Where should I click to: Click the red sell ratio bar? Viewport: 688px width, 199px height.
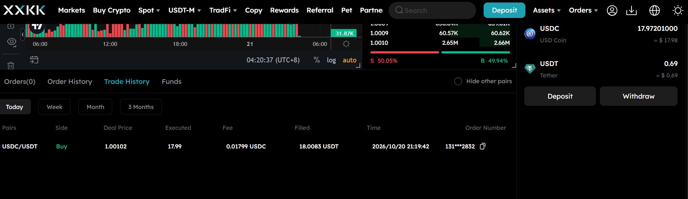point(404,52)
